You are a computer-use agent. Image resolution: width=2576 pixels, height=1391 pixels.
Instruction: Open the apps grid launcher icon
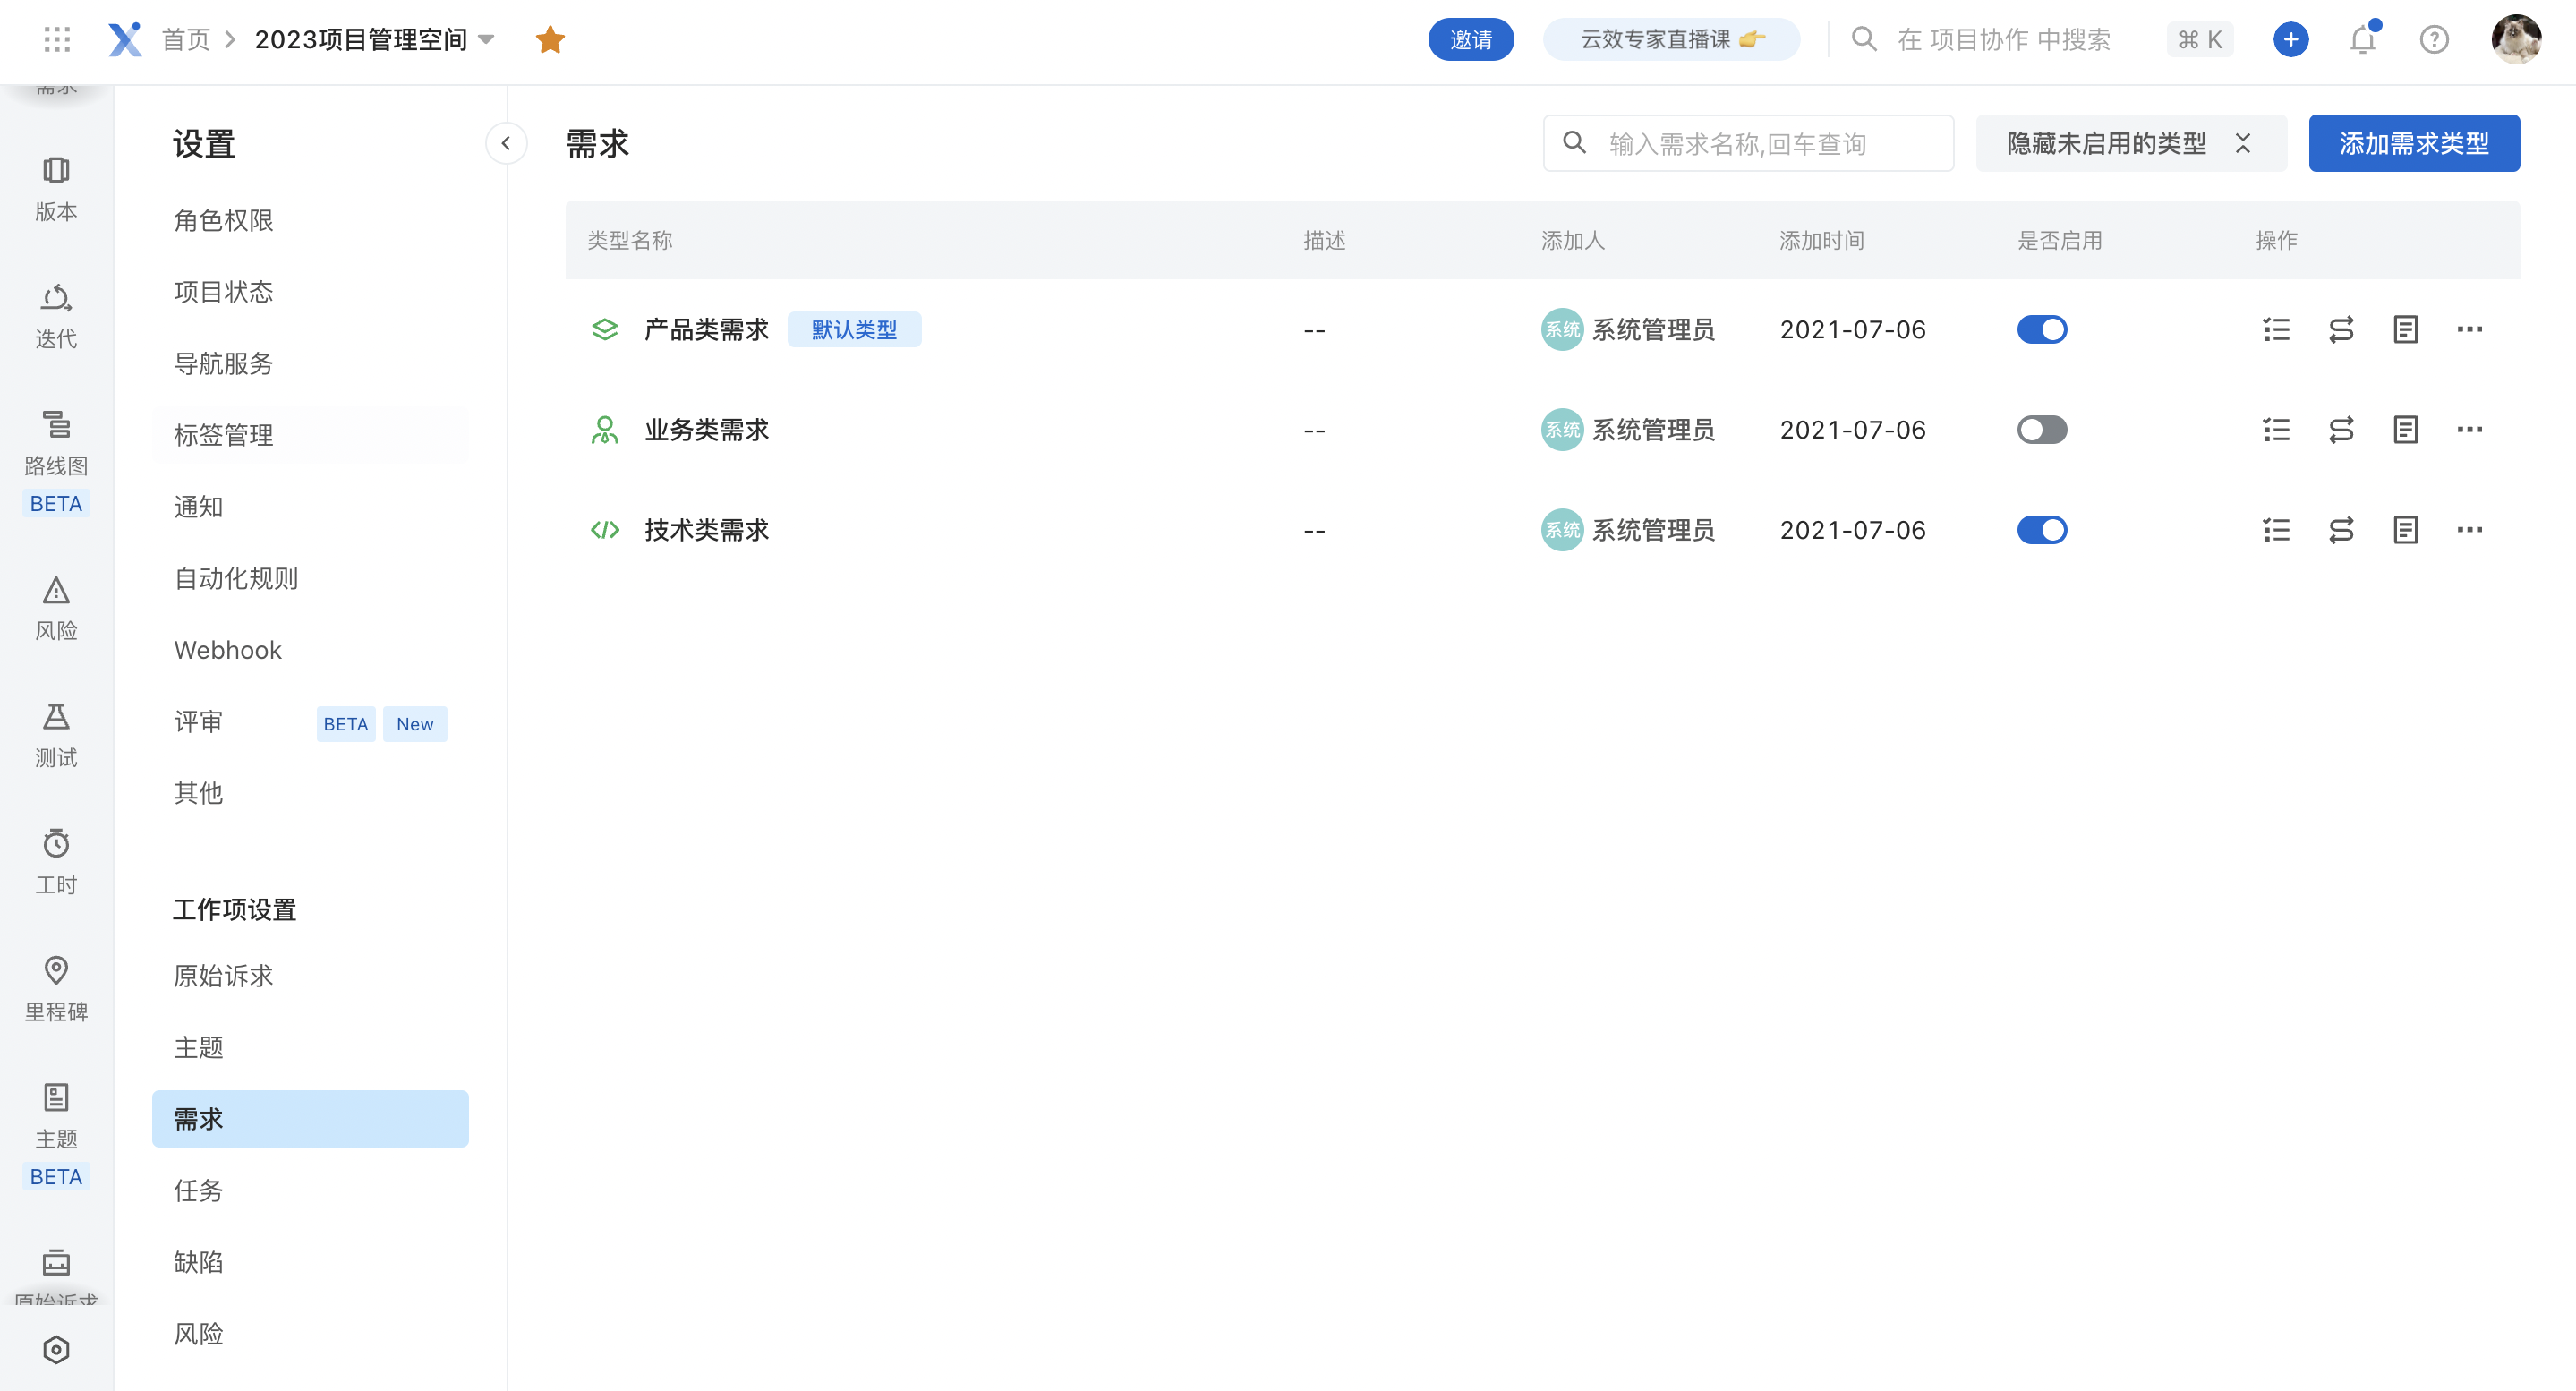(x=57, y=39)
